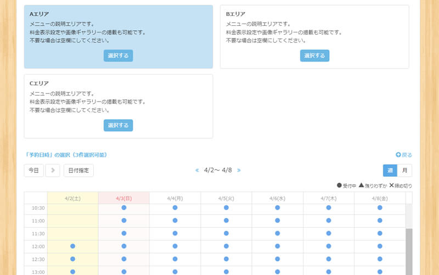This screenshot has height=275, width=439.
Task: Choose the 11:00 available dot on 4/5 (火)
Action: (226, 221)
